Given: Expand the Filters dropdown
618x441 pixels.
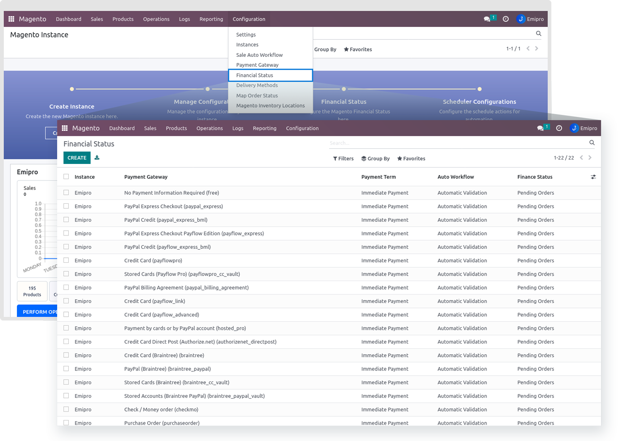Looking at the screenshot, I should coord(343,159).
